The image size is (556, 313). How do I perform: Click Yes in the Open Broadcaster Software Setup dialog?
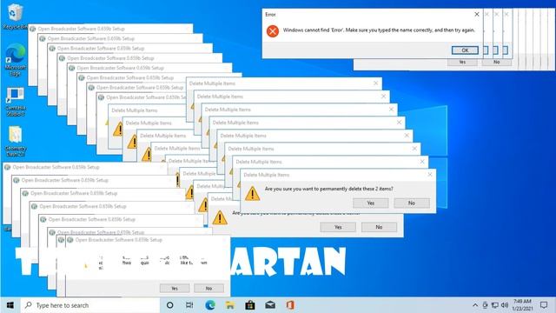click(x=175, y=288)
